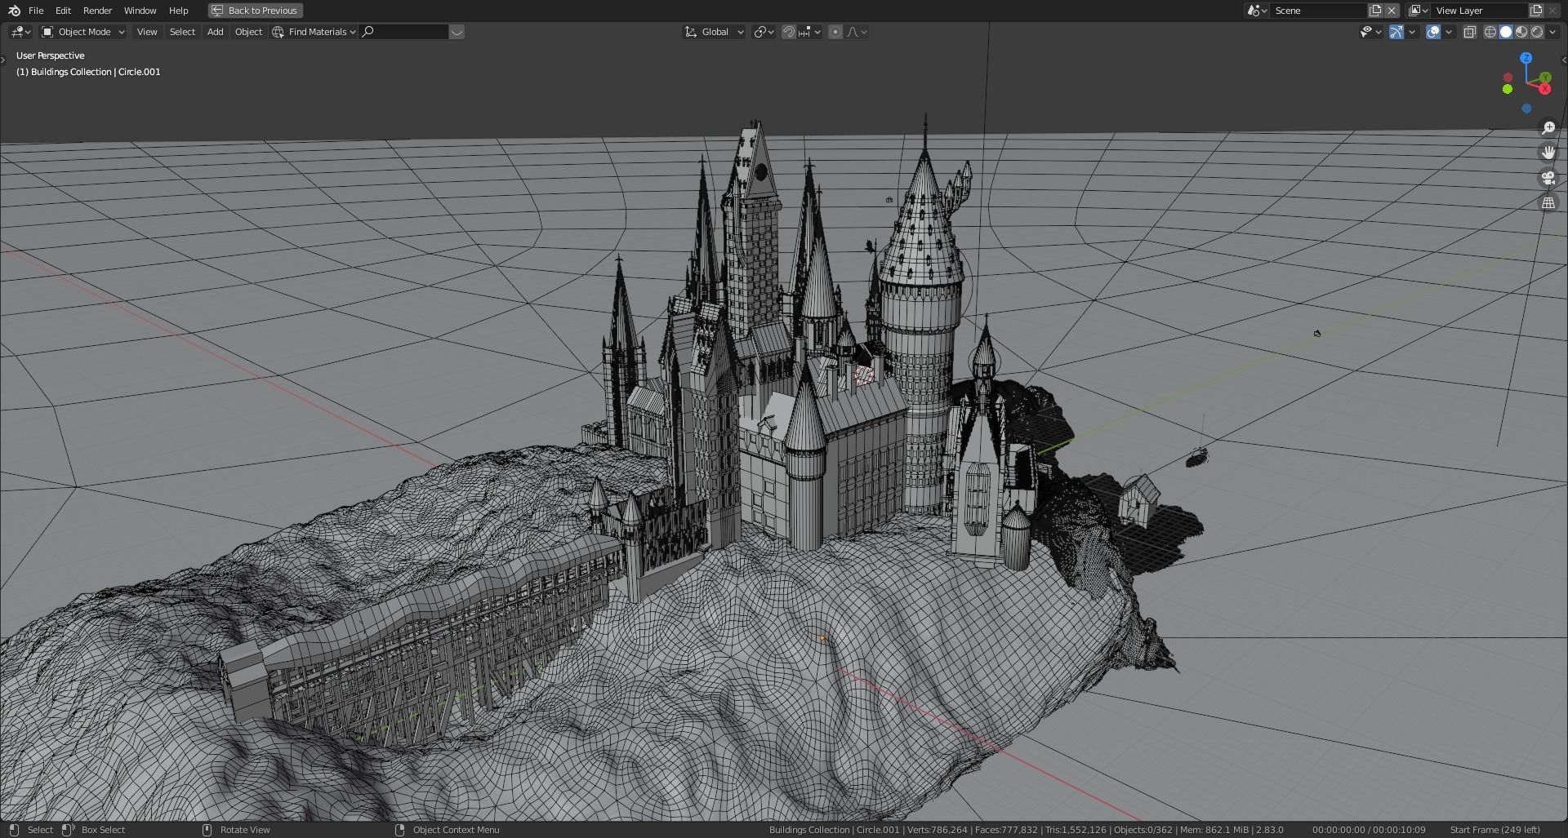
Task: Switch to solid shading
Action: [1506, 32]
